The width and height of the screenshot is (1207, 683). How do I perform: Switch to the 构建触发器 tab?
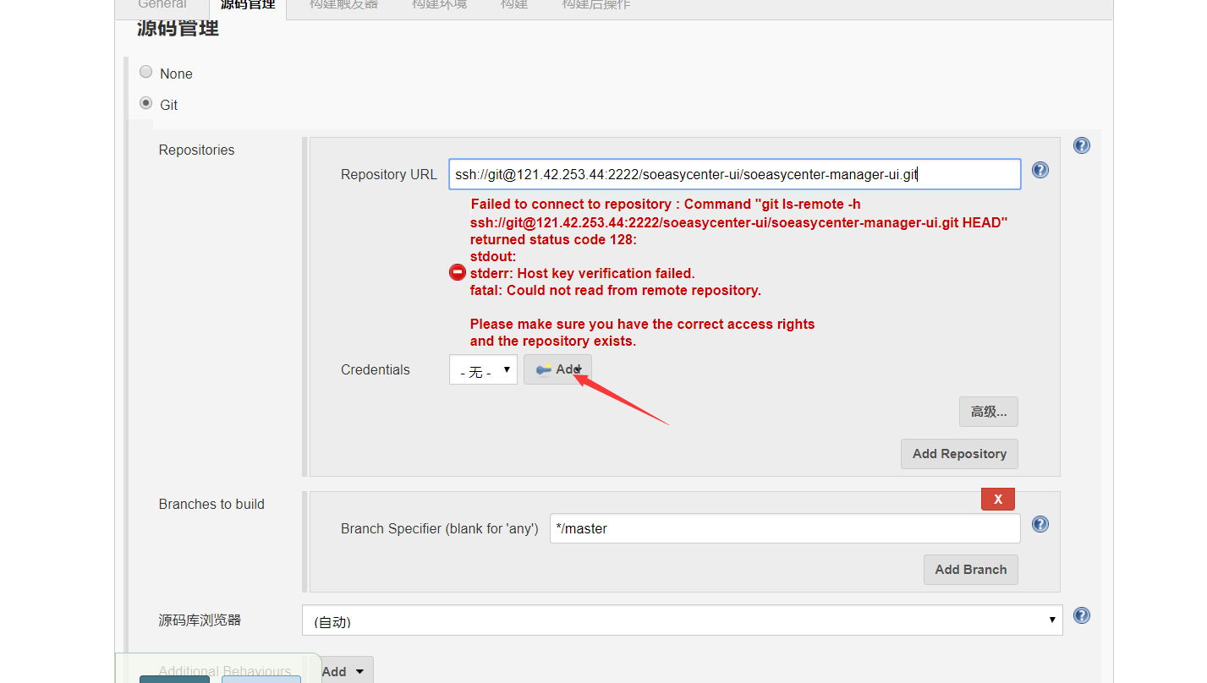[x=343, y=5]
